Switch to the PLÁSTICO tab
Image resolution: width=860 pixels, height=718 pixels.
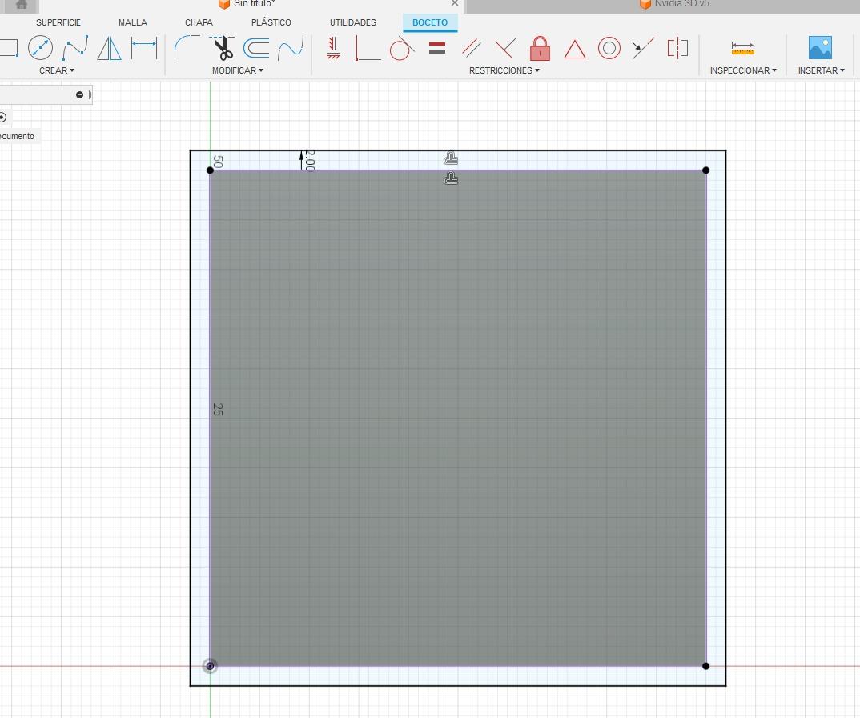(271, 22)
